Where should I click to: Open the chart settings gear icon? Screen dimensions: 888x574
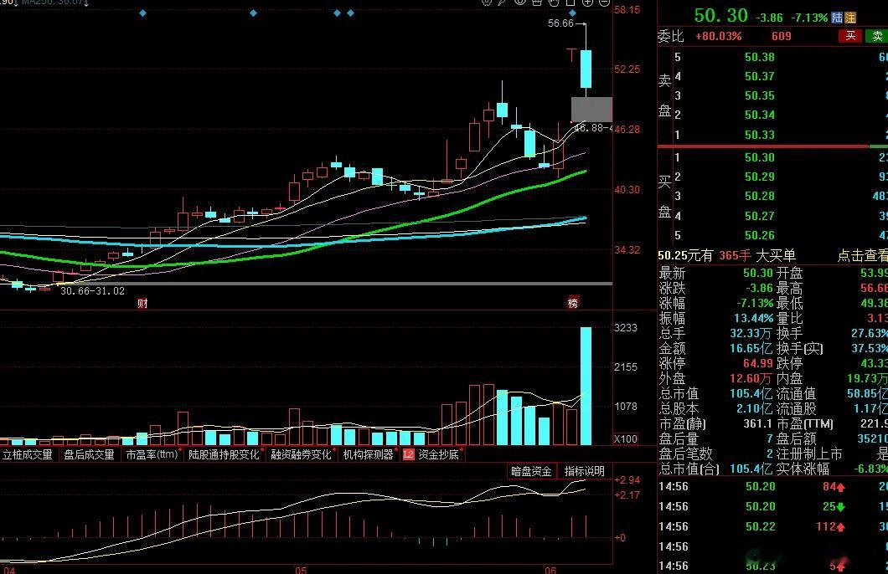coord(487,3)
